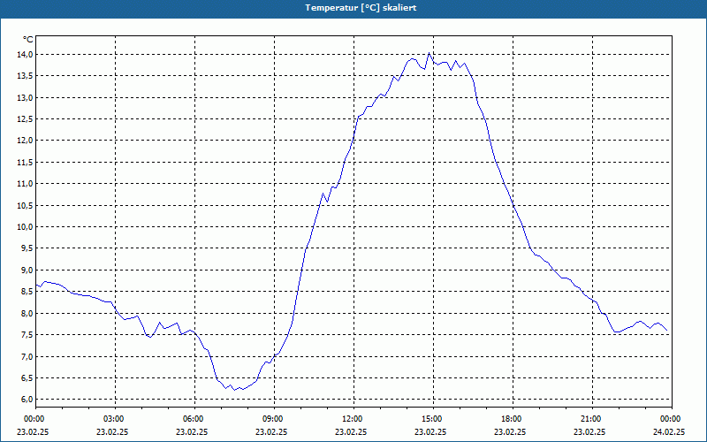Click the 06:00 time axis label

click(194, 418)
